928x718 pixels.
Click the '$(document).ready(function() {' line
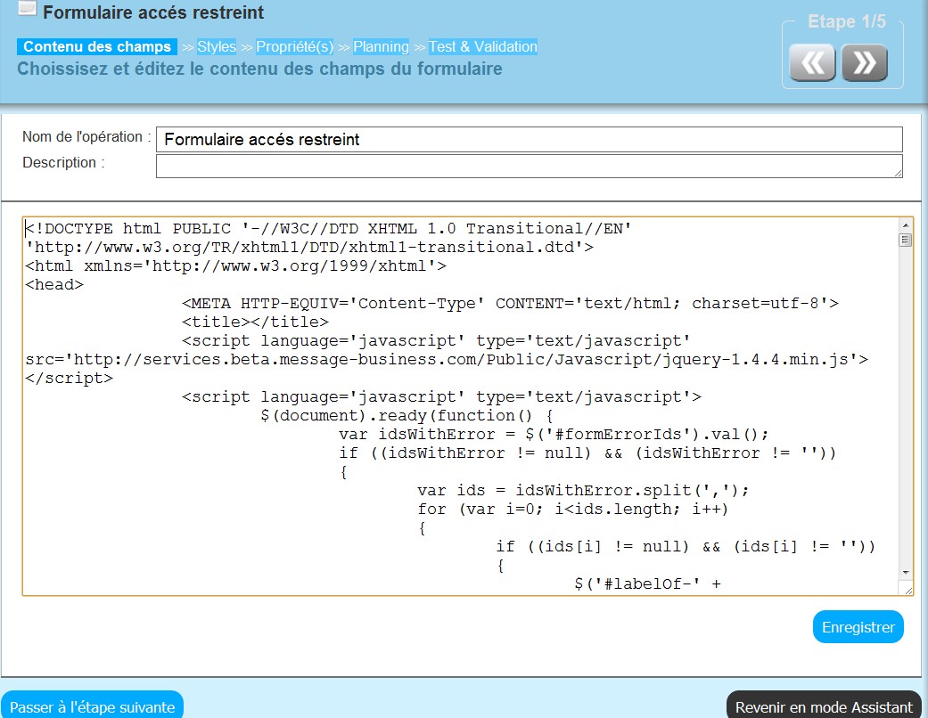407,415
